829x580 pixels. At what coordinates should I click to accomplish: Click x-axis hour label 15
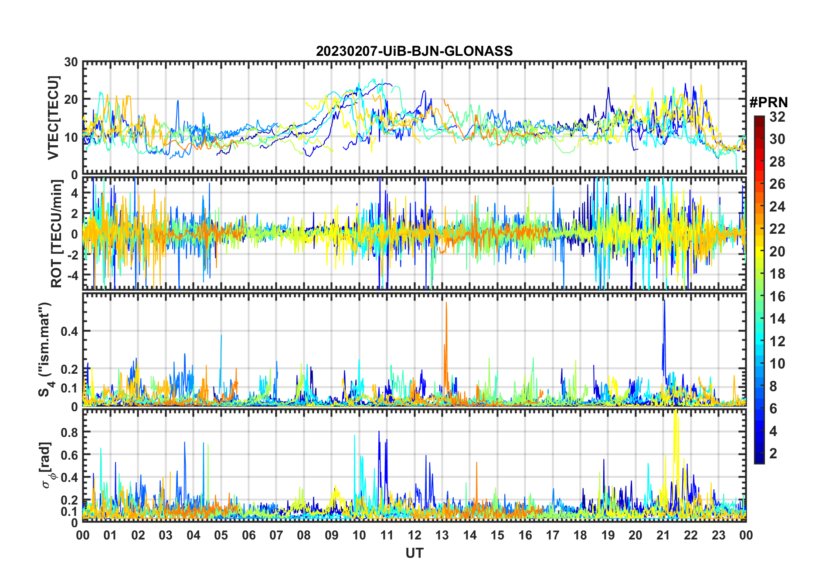[x=497, y=535]
